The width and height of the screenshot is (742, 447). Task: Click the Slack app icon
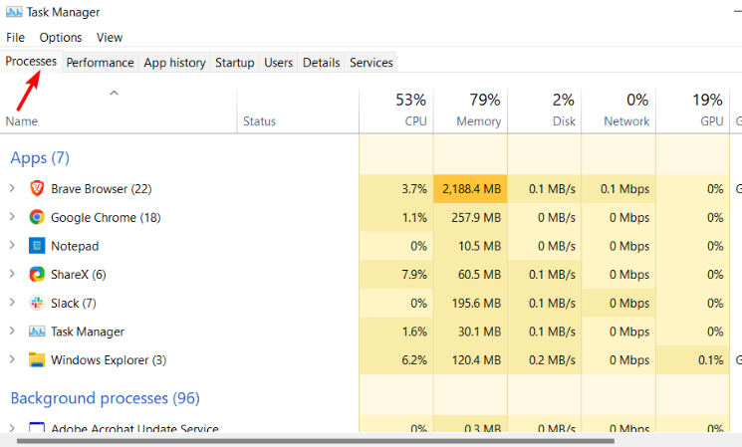[37, 303]
